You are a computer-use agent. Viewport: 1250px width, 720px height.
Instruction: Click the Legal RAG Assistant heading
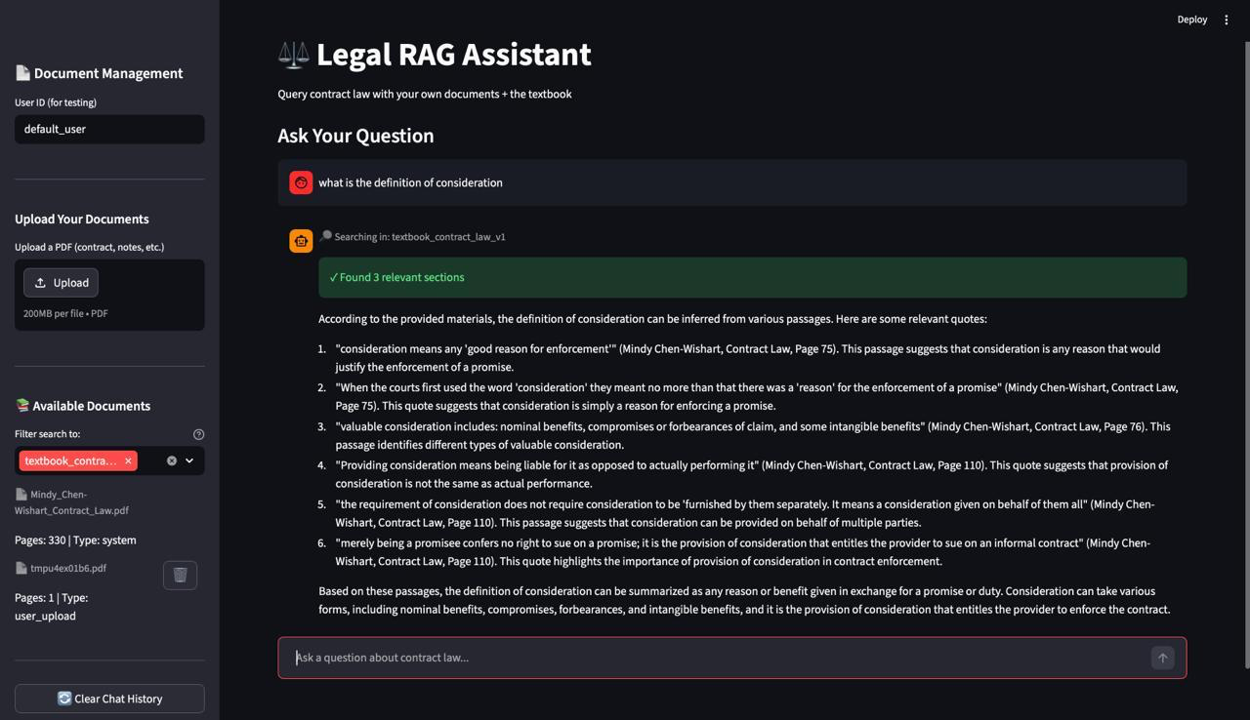coord(453,55)
